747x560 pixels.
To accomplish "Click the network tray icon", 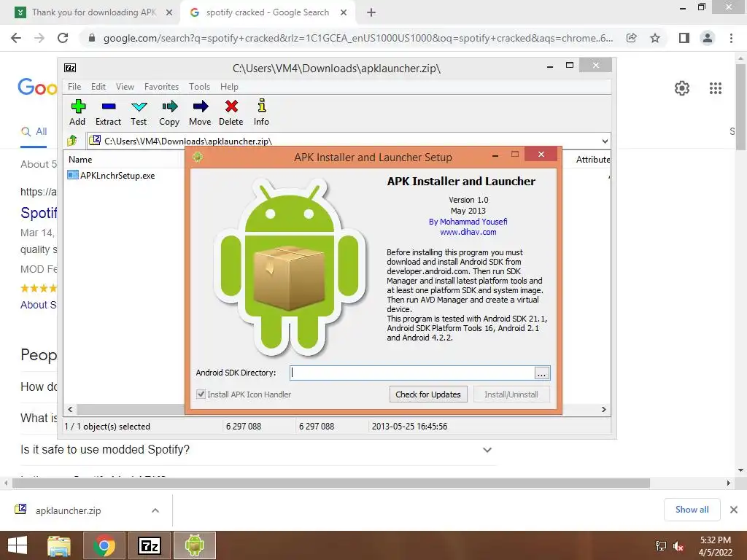I will click(661, 546).
